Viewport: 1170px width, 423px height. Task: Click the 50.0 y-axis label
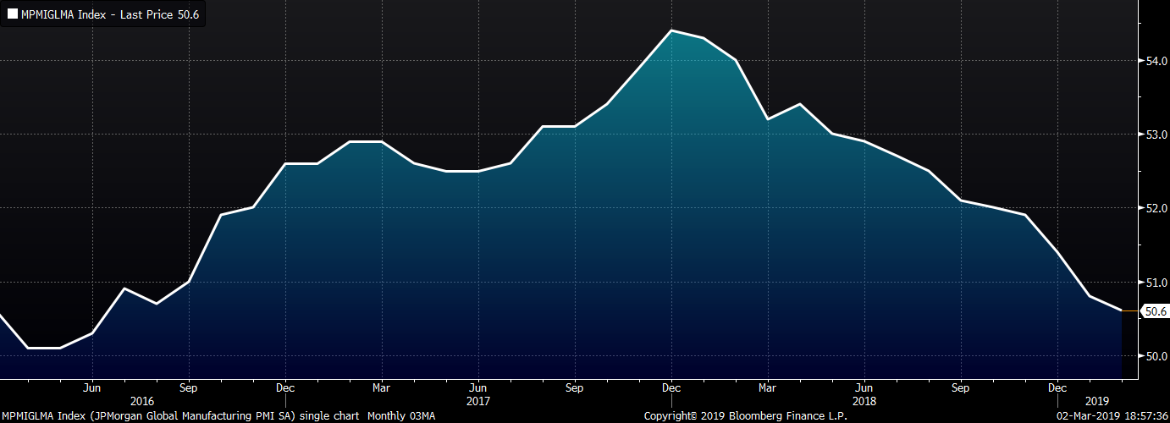coord(1156,355)
